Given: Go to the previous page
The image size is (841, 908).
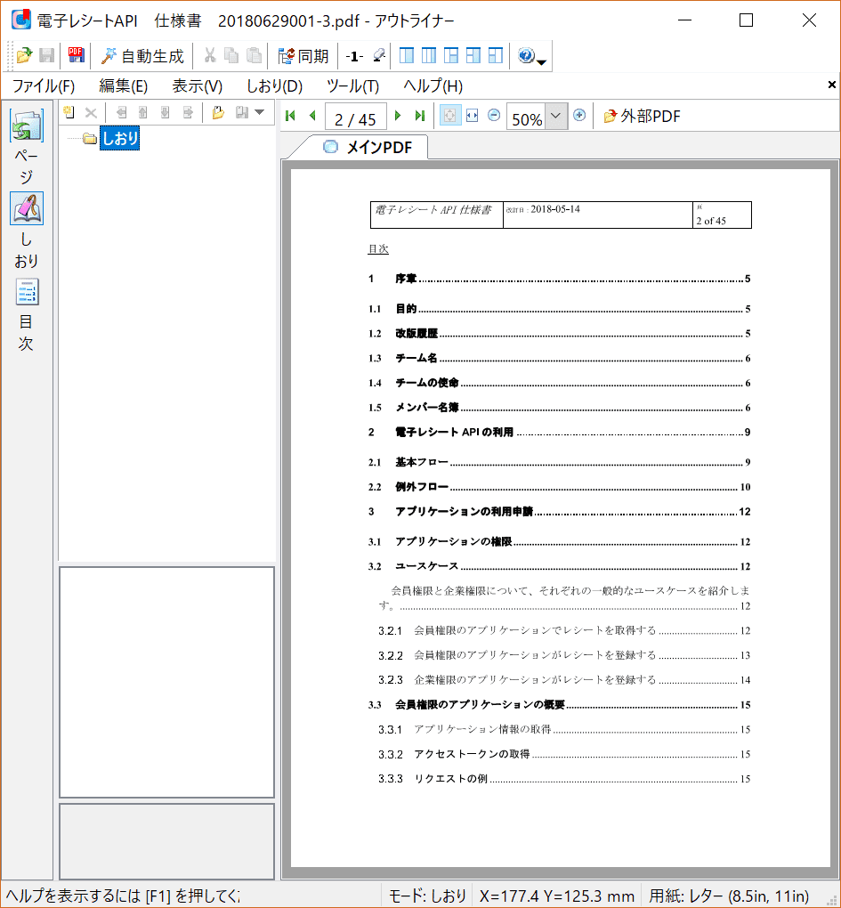Looking at the screenshot, I should [x=312, y=116].
